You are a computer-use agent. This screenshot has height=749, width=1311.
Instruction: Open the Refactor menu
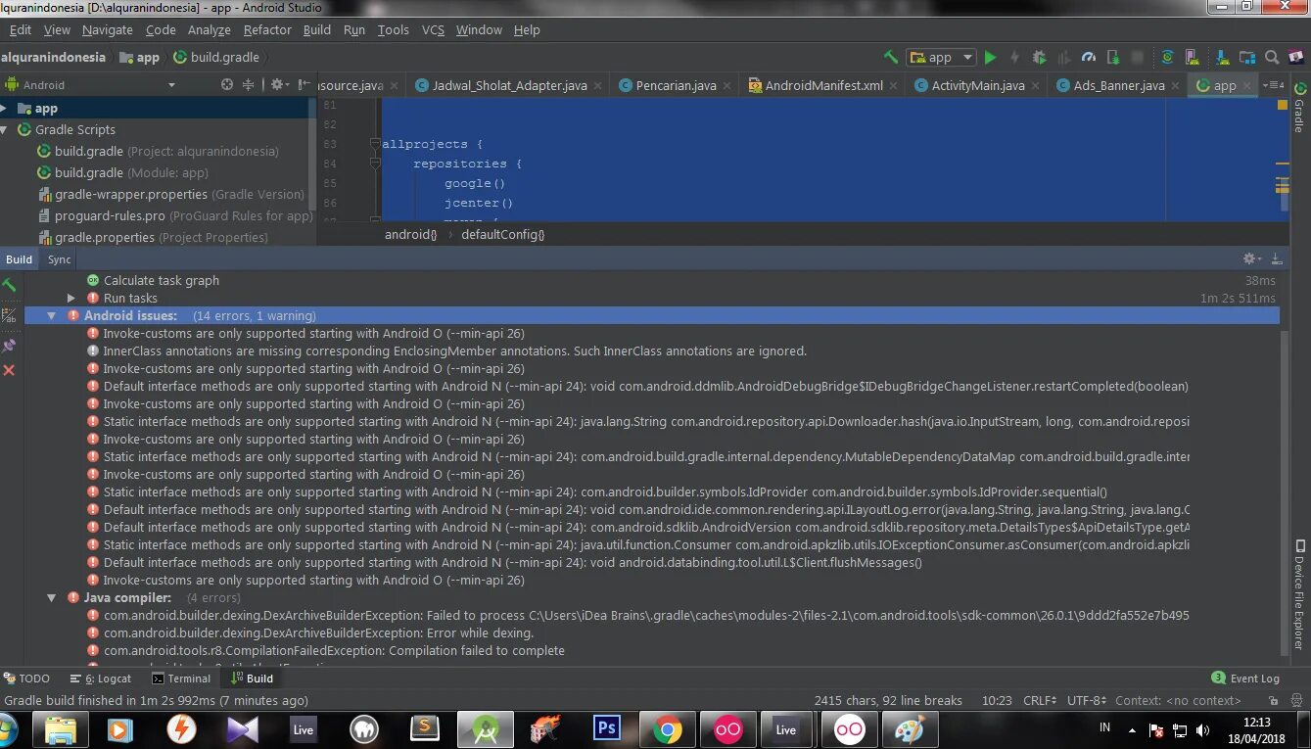click(267, 29)
